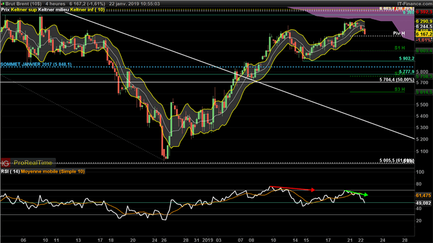Viewport: 433px width, 243px height.
Task: Click the Brut Brent (10$) instrument title
Action: click(x=24, y=4)
